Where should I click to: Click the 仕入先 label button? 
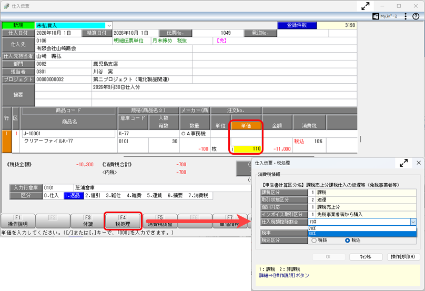tap(18, 45)
